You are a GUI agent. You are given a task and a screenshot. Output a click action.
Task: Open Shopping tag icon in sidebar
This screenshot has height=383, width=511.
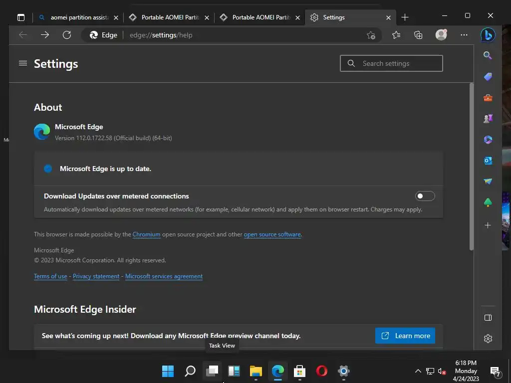tap(488, 76)
